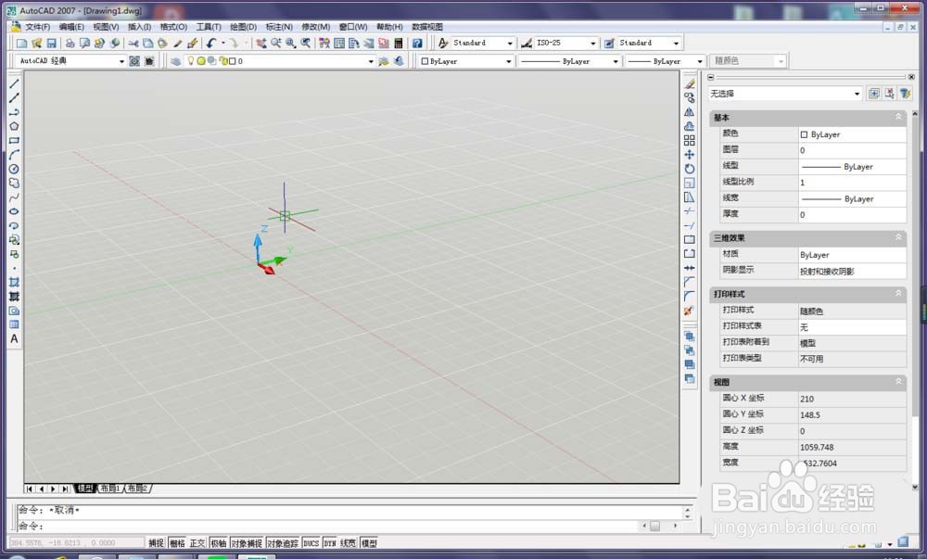Open the ISO-25 dimension style dropdown
927x559 pixels.
pos(593,44)
